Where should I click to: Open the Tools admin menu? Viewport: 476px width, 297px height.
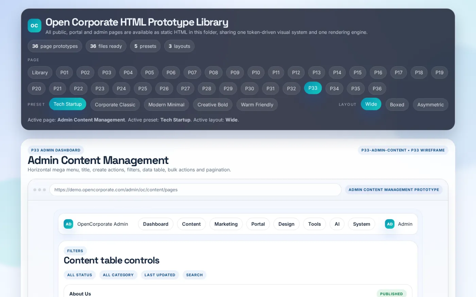[x=314, y=224]
